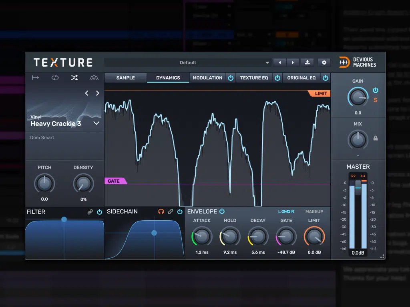
Task: Click the 9.2 ms hold value
Action: click(x=230, y=253)
